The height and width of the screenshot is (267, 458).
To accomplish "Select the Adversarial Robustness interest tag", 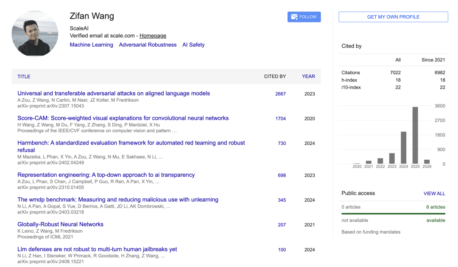I will coord(148,45).
